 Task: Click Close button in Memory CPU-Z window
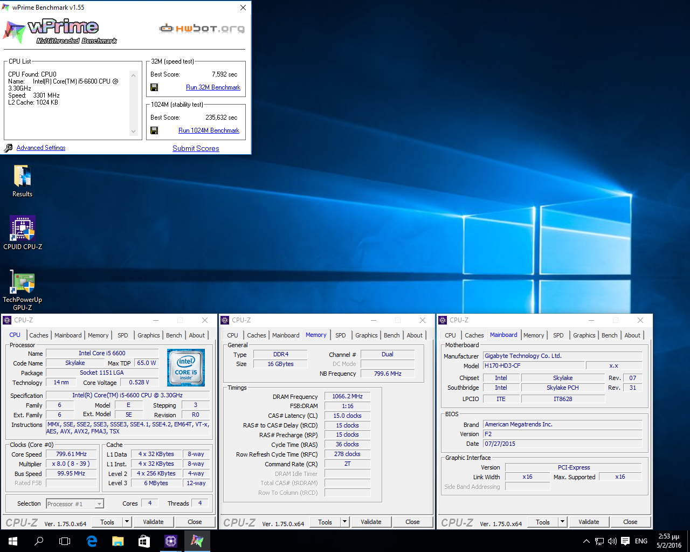click(412, 522)
